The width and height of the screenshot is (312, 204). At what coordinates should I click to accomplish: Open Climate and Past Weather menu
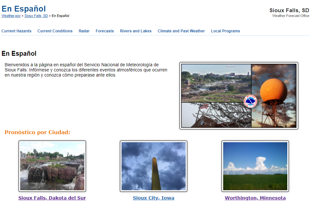[181, 31]
